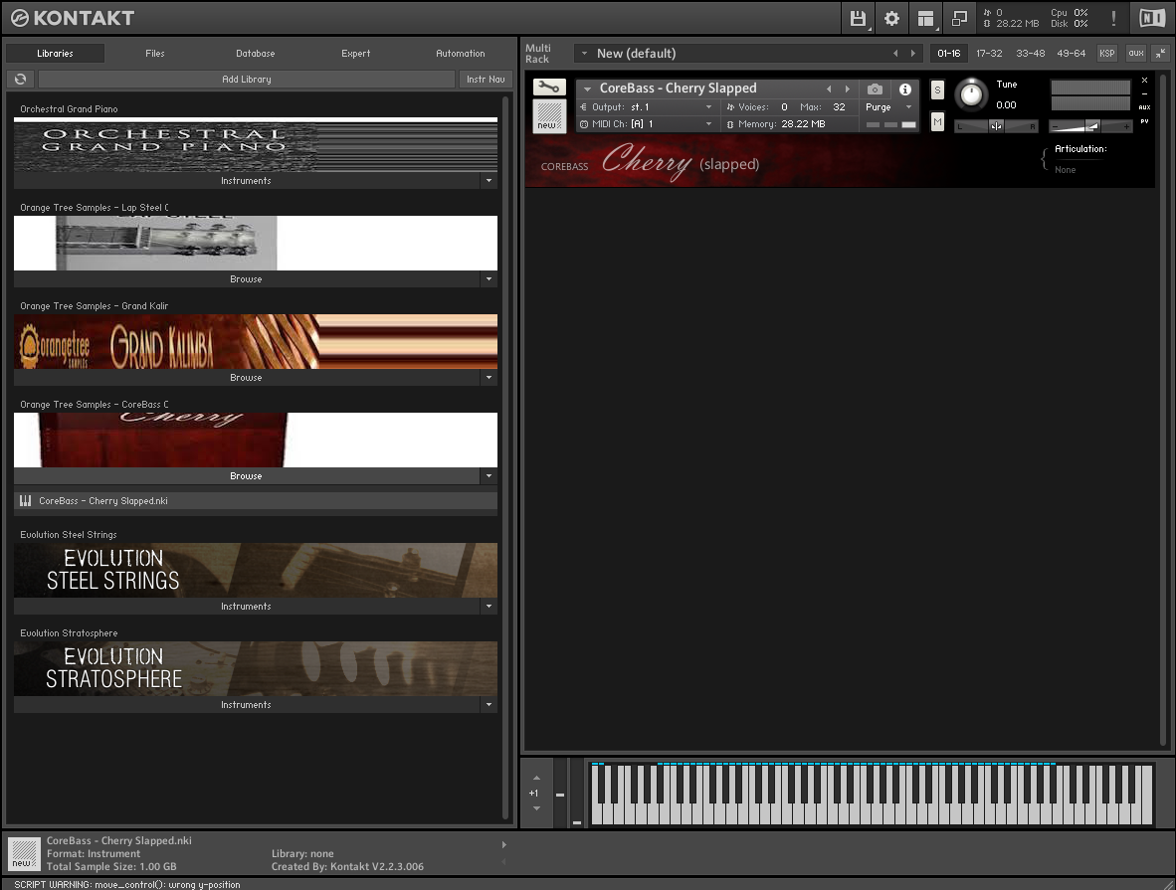Viewport: 1176px width, 890px height.
Task: Open Instruments of Orchestral Grand Piano
Action: (246, 181)
